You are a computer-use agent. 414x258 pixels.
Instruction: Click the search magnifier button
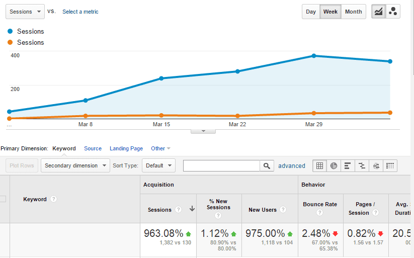pos(267,165)
